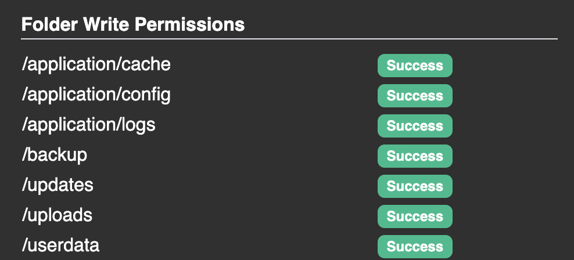Click the divider line under the heading
The height and width of the screenshot is (260, 574).
click(x=289, y=39)
